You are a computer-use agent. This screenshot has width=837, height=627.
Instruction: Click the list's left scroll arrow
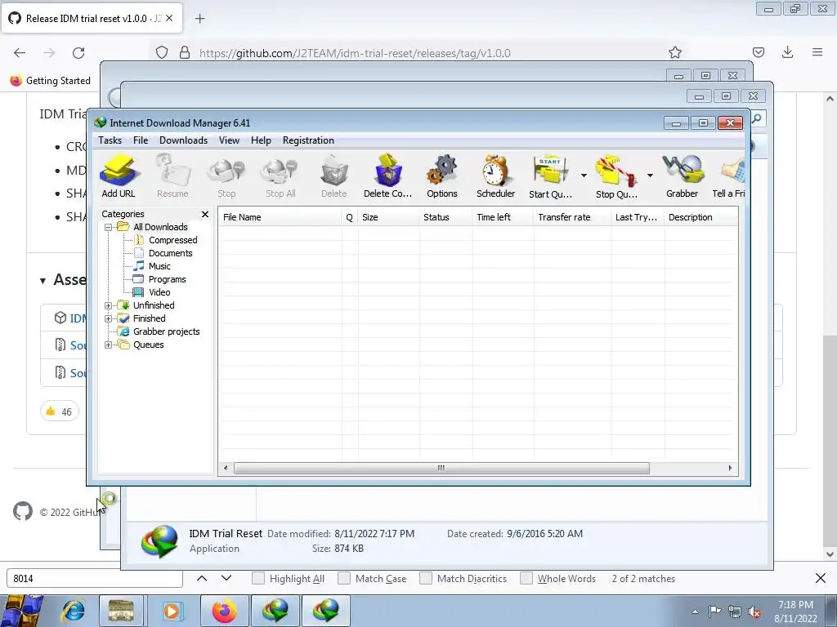[226, 468]
